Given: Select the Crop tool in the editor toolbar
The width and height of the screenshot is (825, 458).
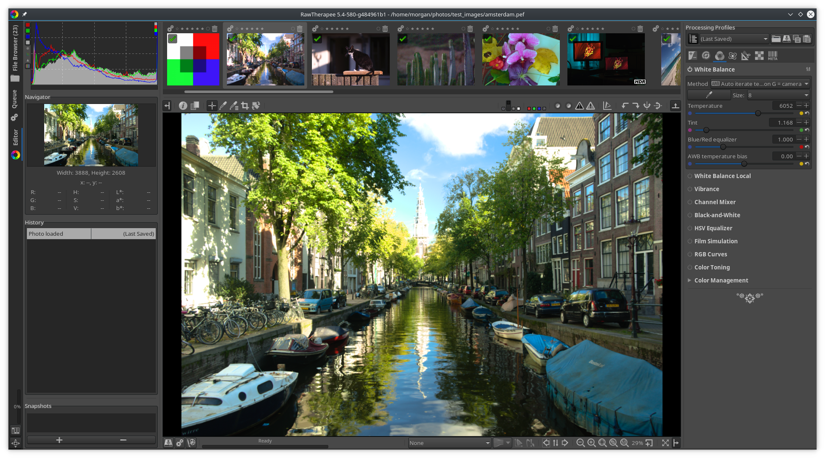Looking at the screenshot, I should (245, 106).
